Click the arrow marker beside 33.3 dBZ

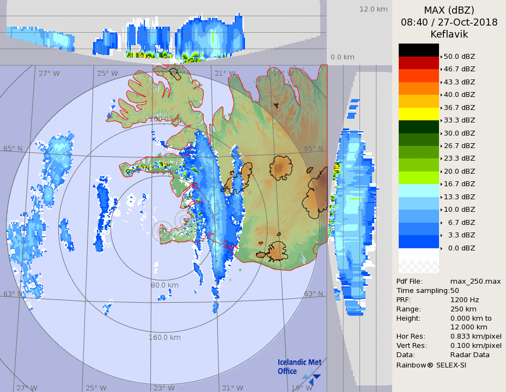click(441, 120)
